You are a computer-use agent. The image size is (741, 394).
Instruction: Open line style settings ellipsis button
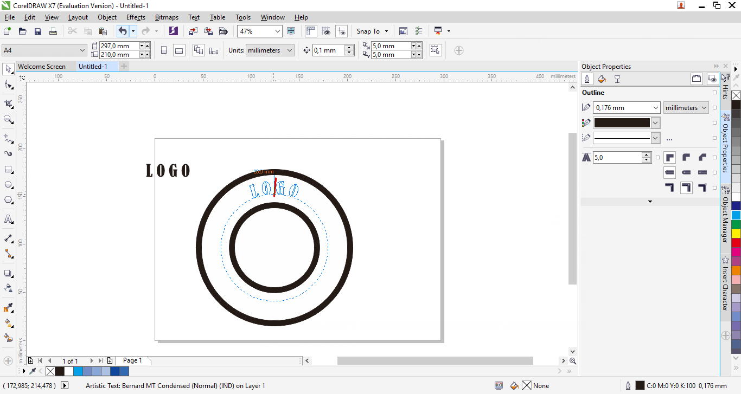pyautogui.click(x=669, y=139)
